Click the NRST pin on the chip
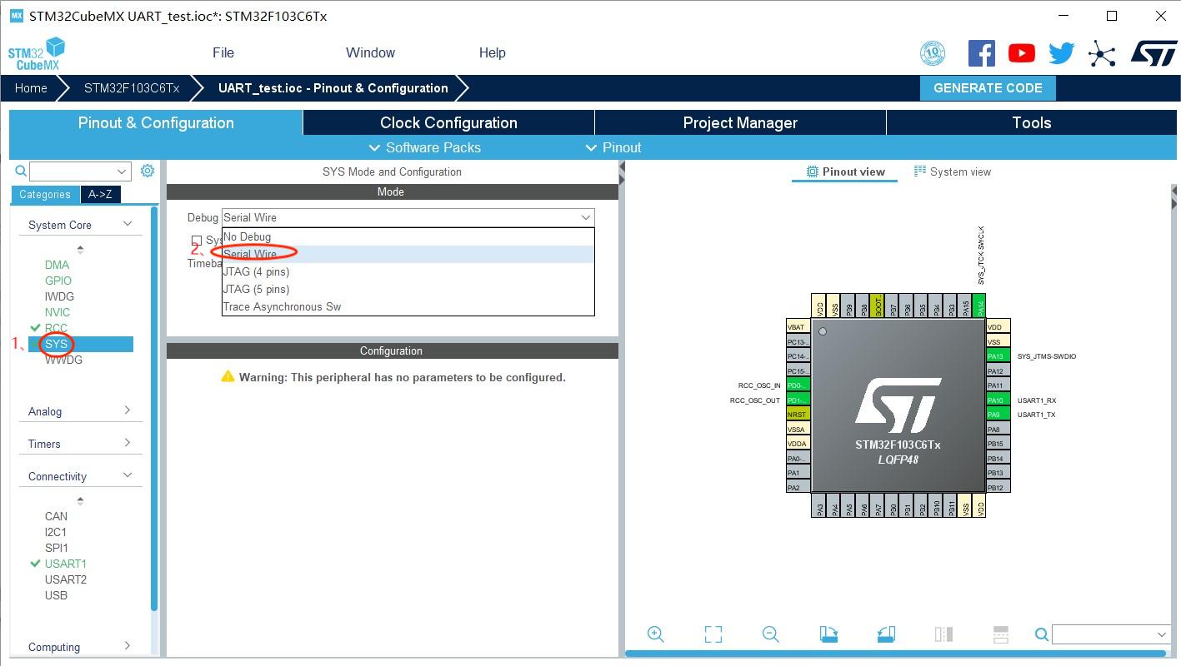The width and height of the screenshot is (1181, 666). pyautogui.click(x=798, y=415)
